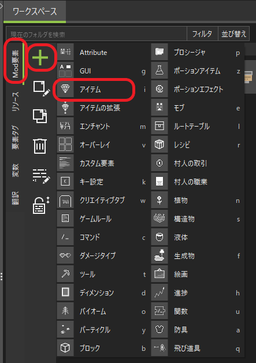The image size is (256, 363).
Task: Expand the collapsed left panel arrow
Action: 1,5
